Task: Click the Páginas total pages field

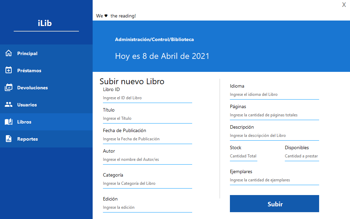Action: tap(274, 115)
